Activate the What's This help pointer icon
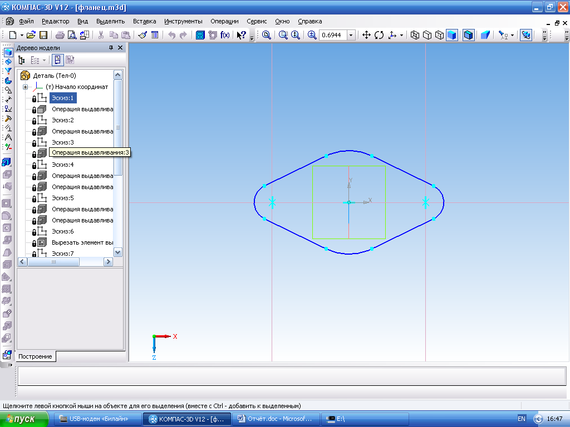 pos(242,35)
